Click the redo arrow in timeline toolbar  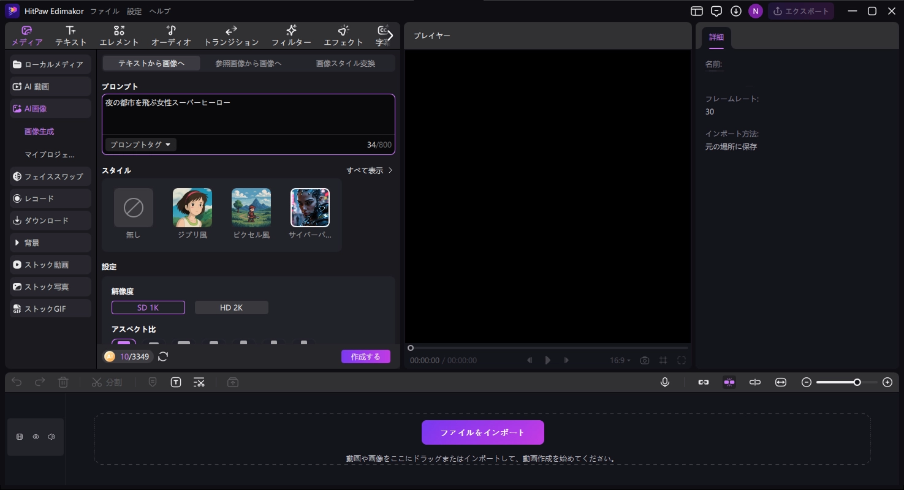pyautogui.click(x=40, y=382)
